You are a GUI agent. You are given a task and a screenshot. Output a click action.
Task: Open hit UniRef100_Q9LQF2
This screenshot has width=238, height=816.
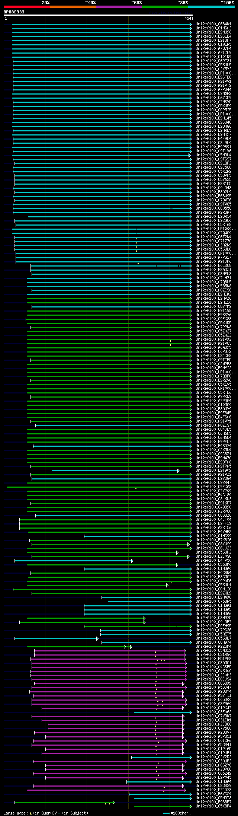point(213,163)
